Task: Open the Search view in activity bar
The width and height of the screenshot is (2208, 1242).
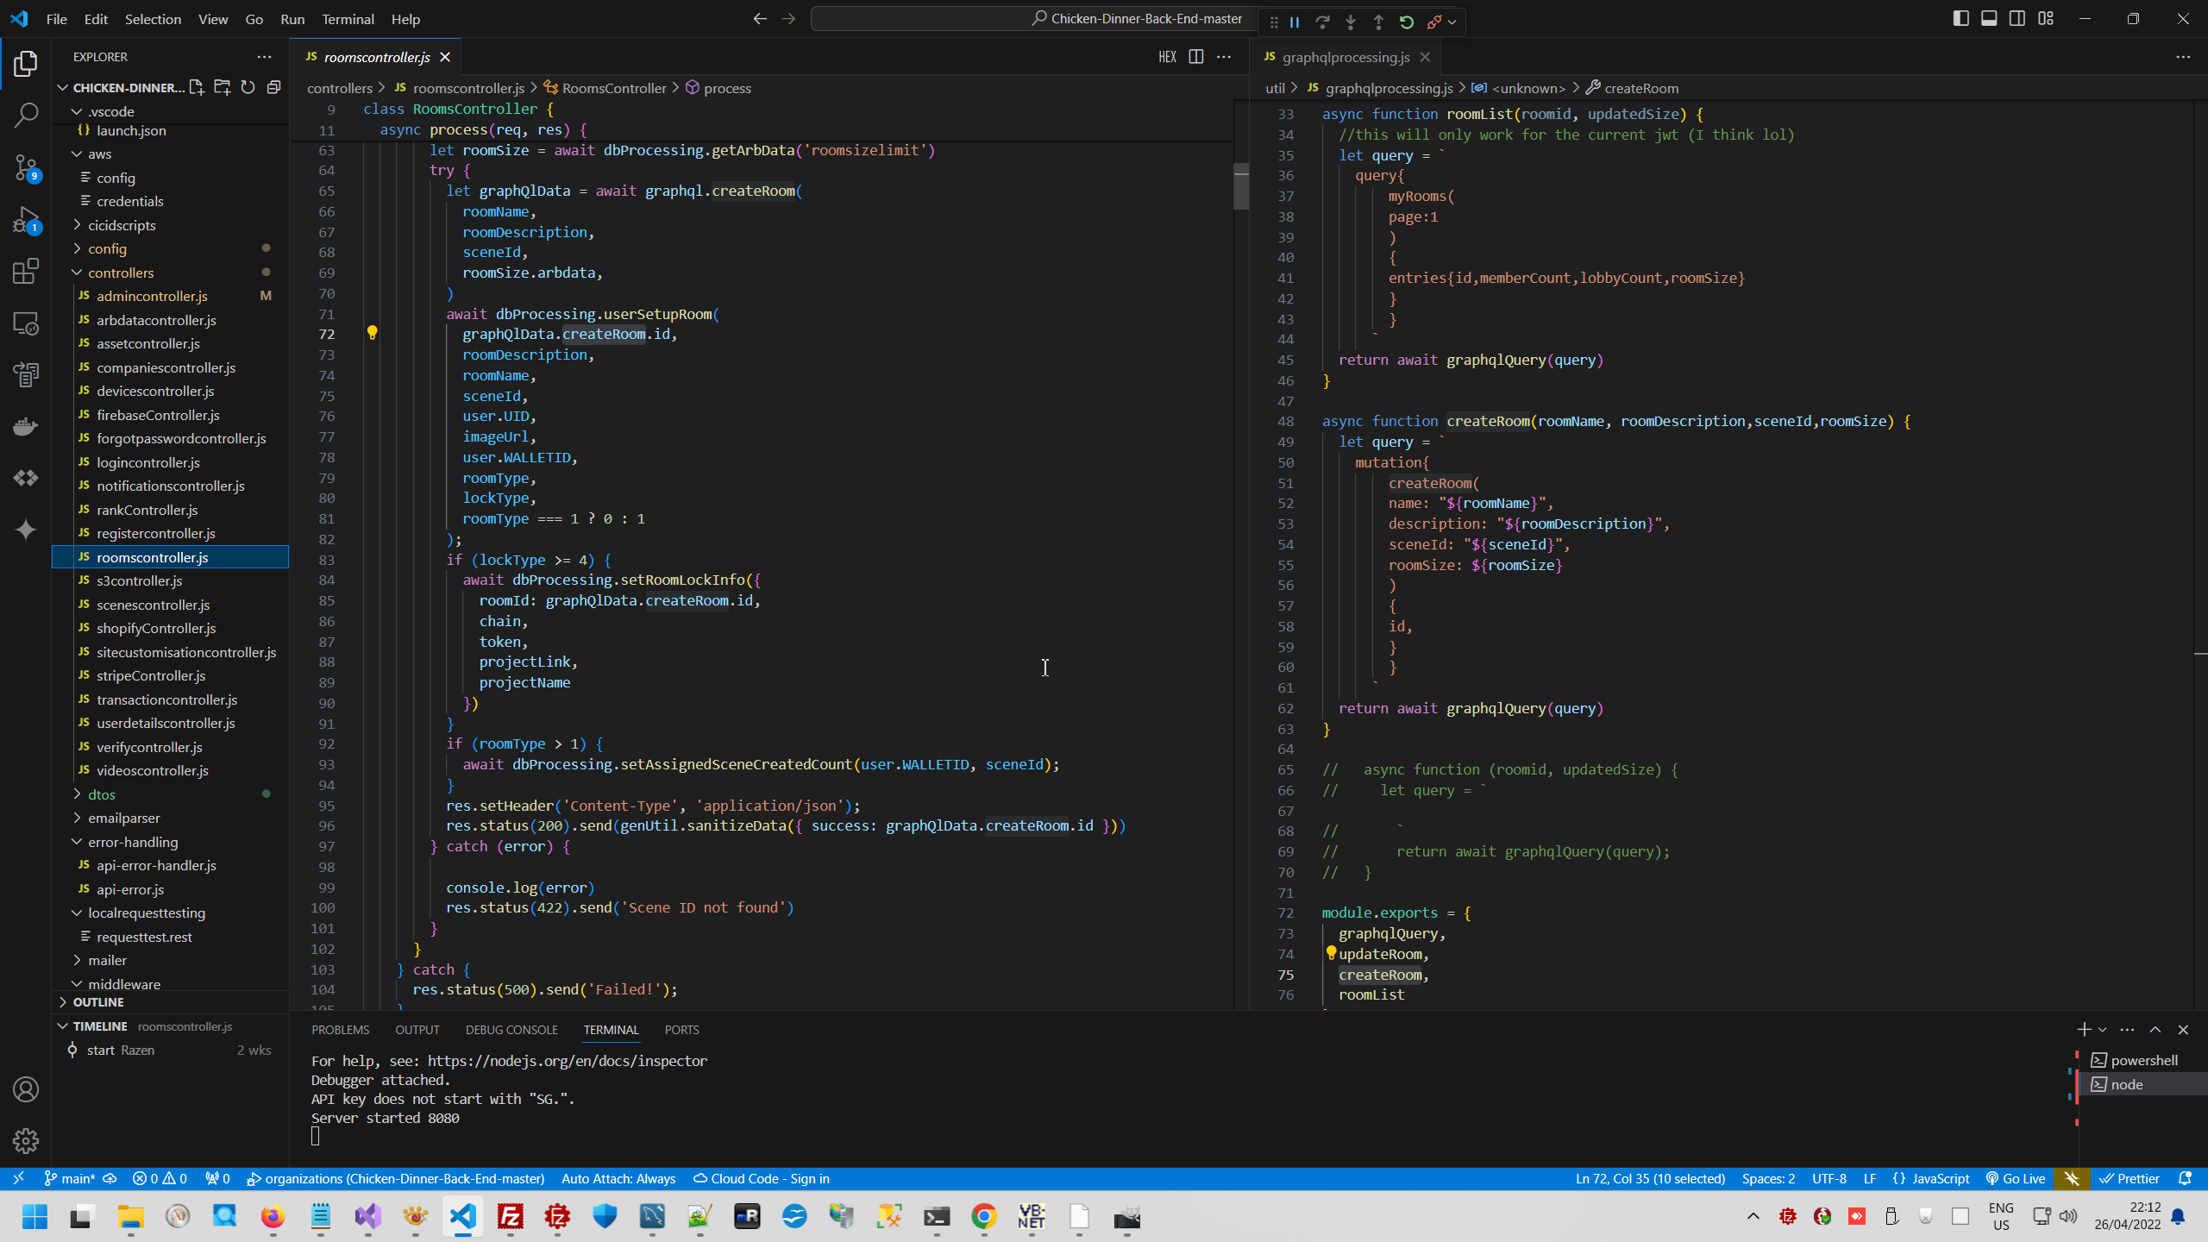Action: (26, 115)
